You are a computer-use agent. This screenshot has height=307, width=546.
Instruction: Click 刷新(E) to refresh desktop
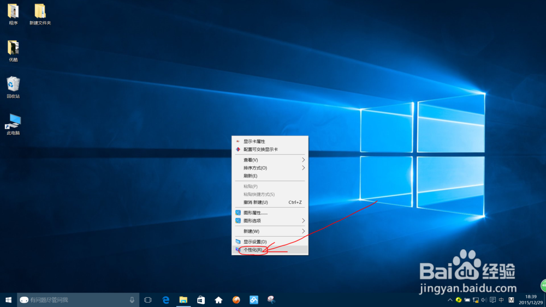270,176
